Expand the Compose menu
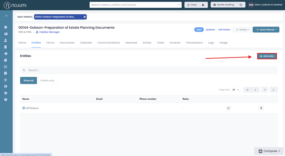 pyautogui.click(x=269, y=151)
